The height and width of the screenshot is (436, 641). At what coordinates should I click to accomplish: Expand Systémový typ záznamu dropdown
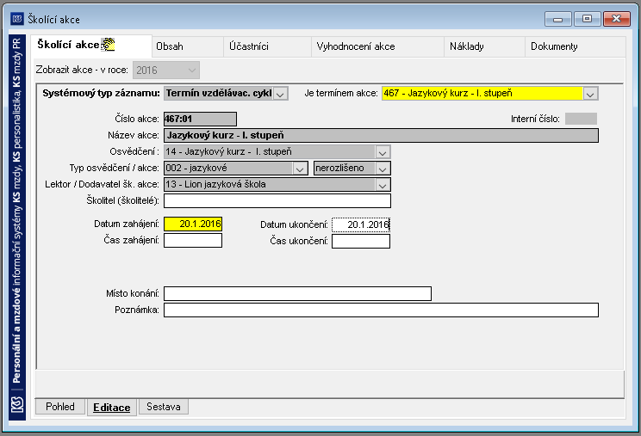pos(280,94)
